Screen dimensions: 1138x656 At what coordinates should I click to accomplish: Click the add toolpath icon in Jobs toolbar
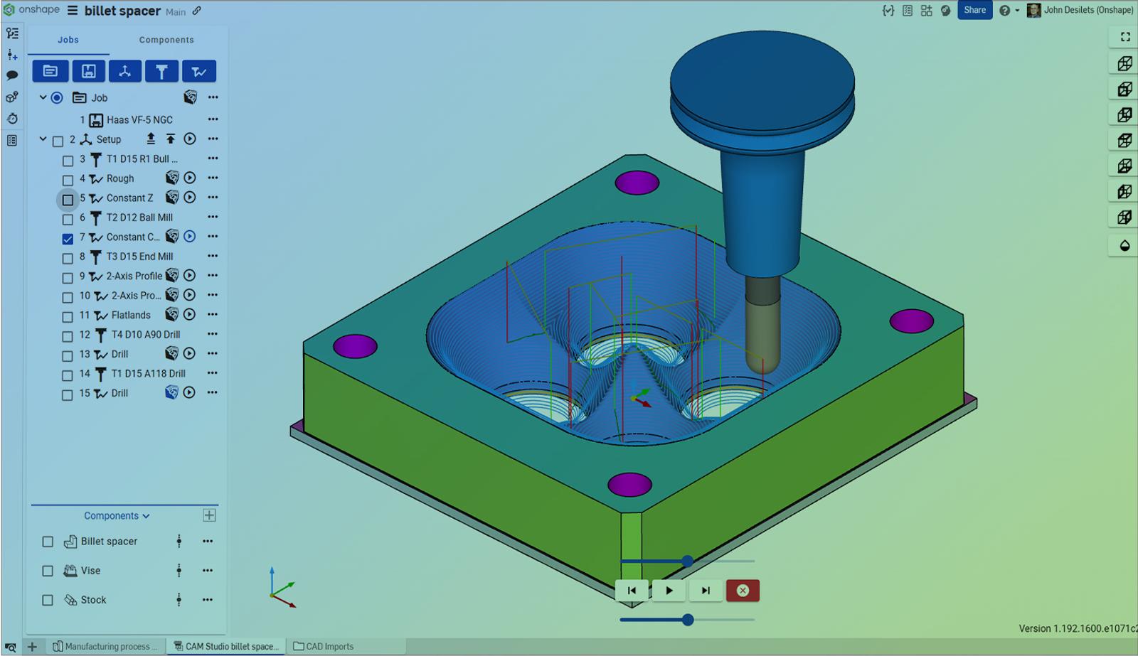point(198,71)
